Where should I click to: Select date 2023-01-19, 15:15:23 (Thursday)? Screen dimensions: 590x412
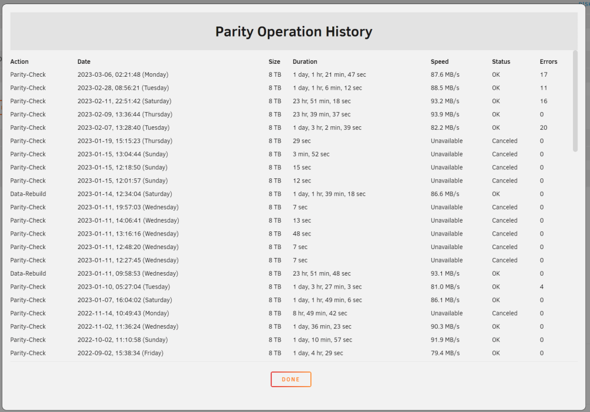point(125,141)
